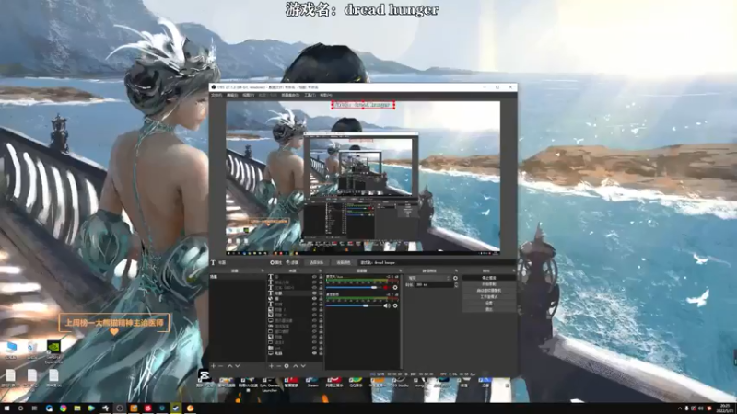Screen dimensions: 737x414
Task: Open Task View on taskbar
Action: click(x=34, y=408)
